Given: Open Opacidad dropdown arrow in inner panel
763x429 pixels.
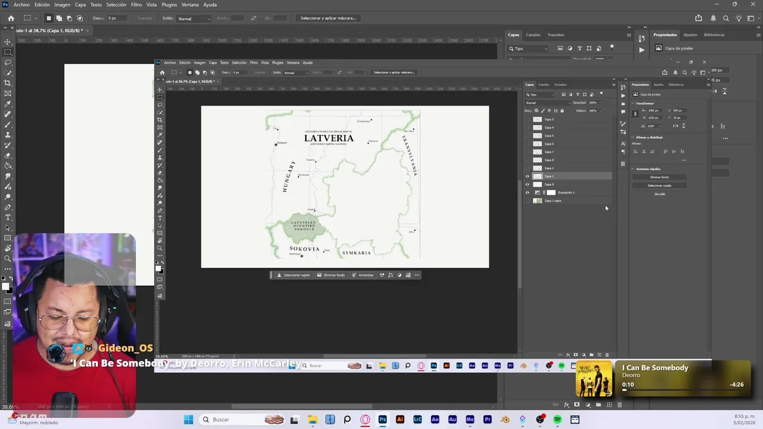Looking at the screenshot, I should coord(600,102).
